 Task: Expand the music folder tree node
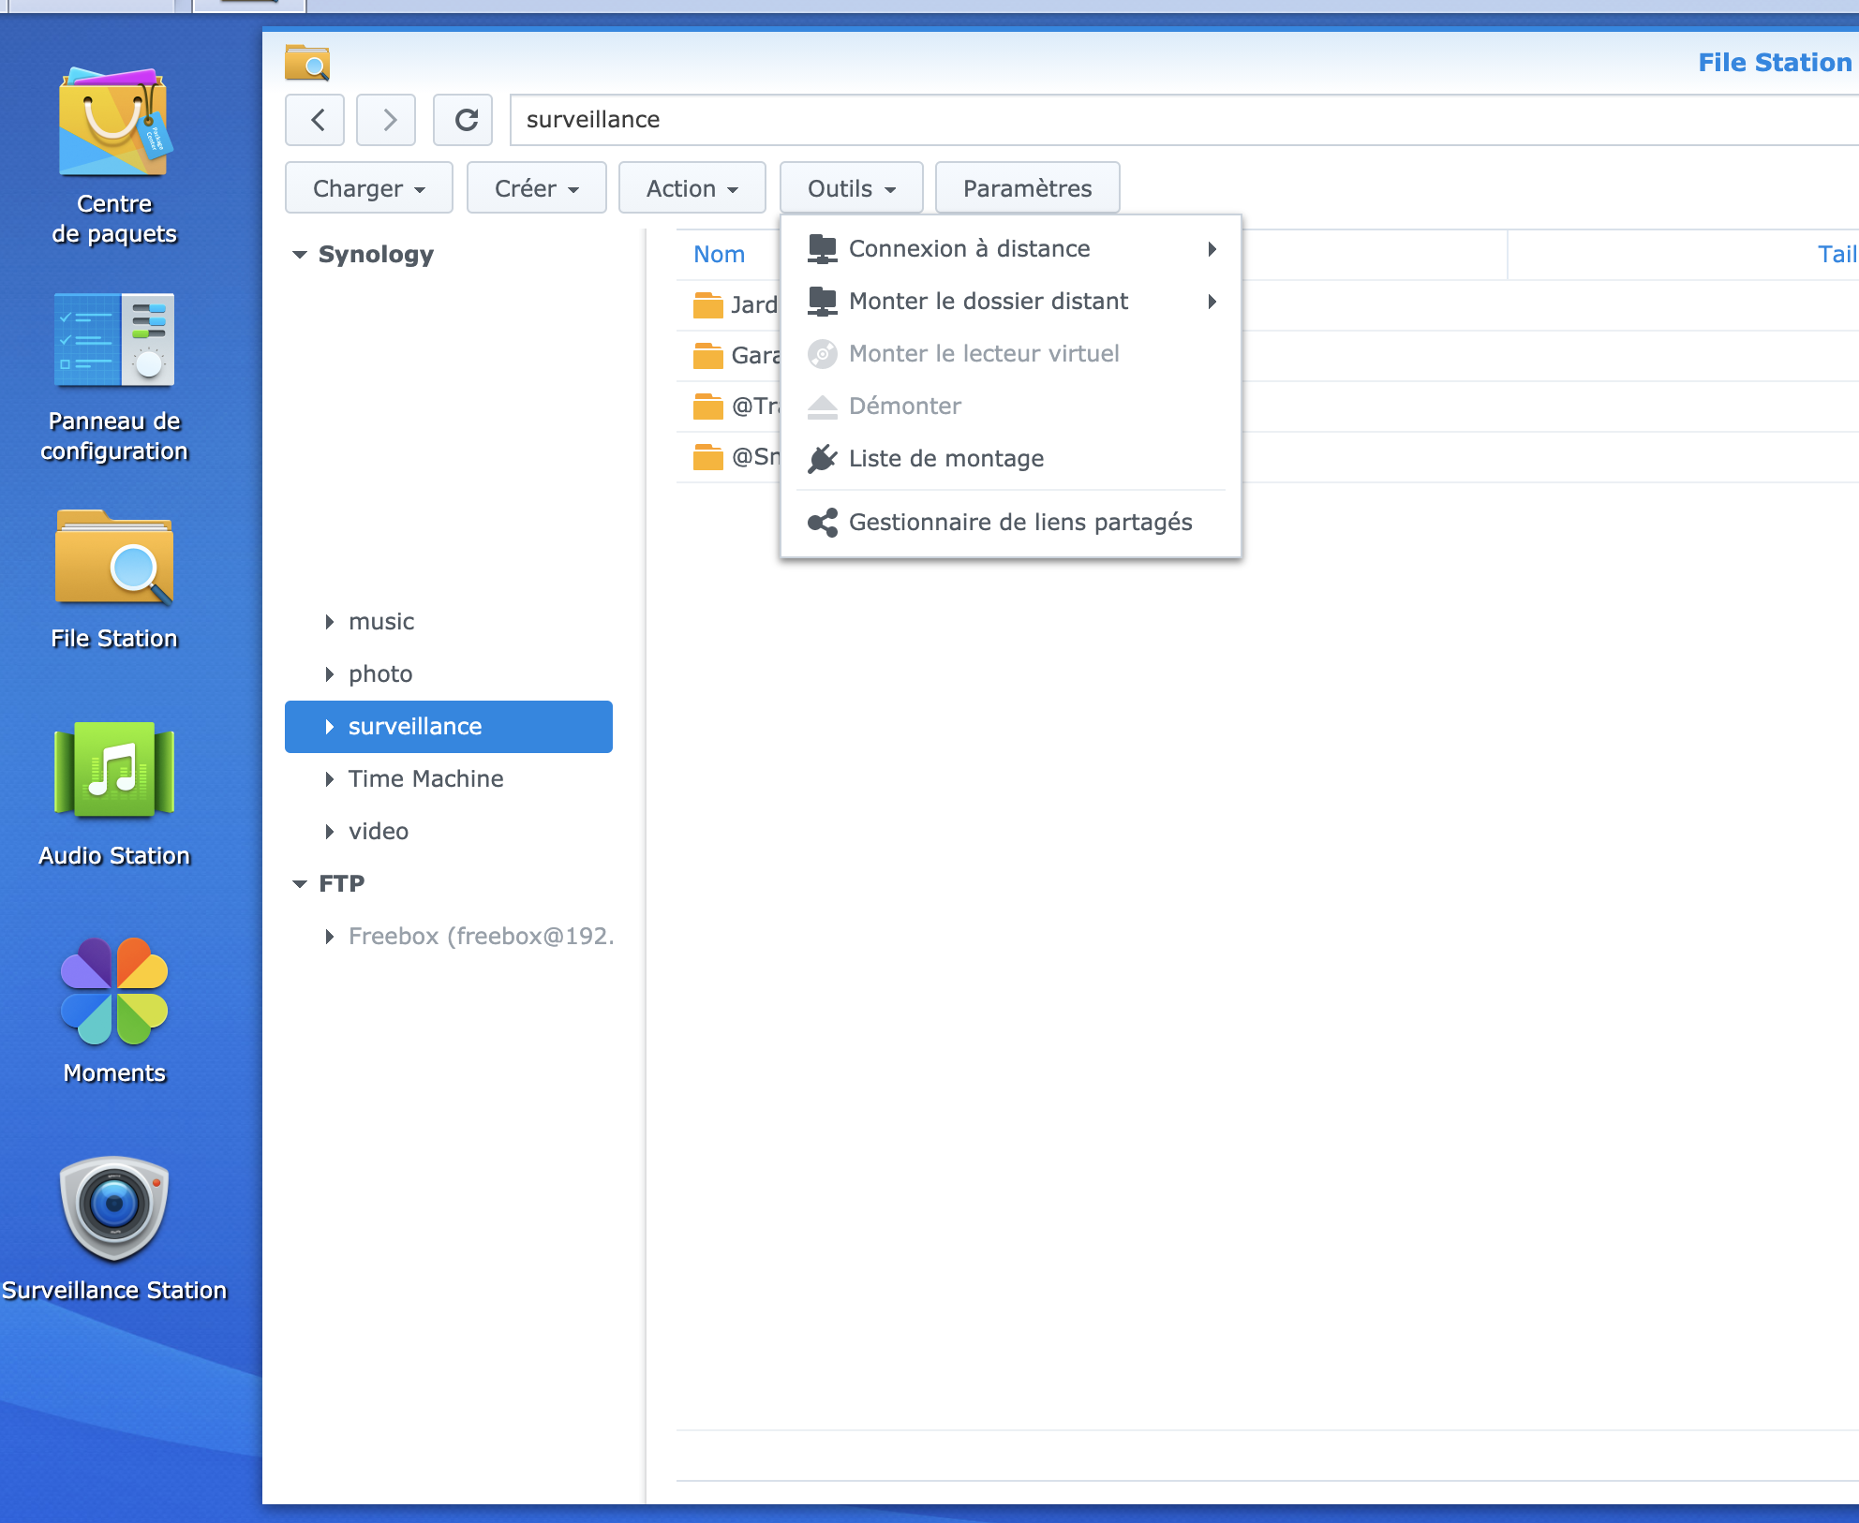(329, 622)
